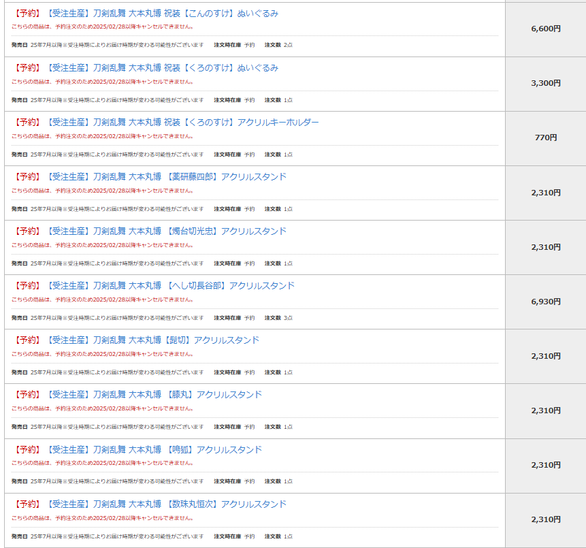Click 注文時在庫 予約 in the 膝丸 row
Image resolution: width=586 pixels, height=548 pixels.
point(234,427)
